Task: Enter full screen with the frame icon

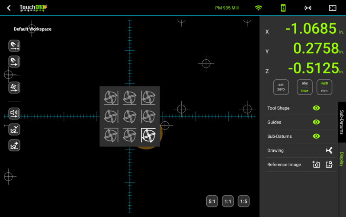Action: click(x=333, y=8)
